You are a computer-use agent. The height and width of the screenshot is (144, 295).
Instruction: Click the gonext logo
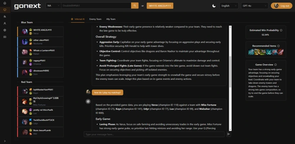[x=27, y=6]
